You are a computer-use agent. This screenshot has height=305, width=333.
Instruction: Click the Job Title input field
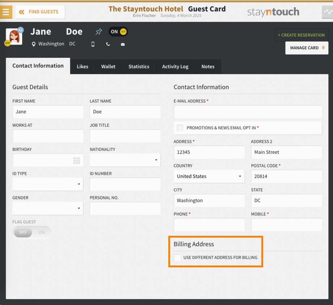coord(125,136)
